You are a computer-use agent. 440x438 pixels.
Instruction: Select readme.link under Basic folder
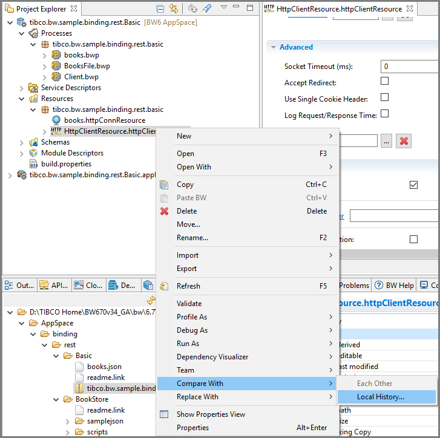pyautogui.click(x=106, y=378)
